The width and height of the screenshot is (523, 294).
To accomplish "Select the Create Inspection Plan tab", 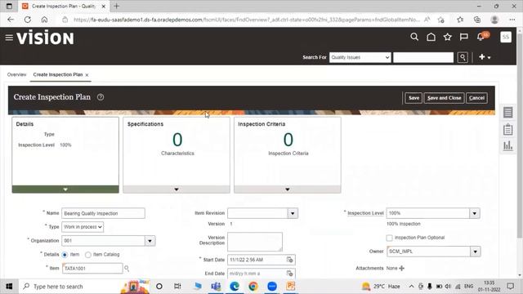I will [x=58, y=74].
